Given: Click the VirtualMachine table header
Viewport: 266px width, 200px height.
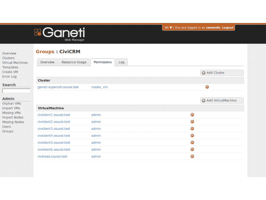Looking at the screenshot, I should pyautogui.click(x=140, y=108).
